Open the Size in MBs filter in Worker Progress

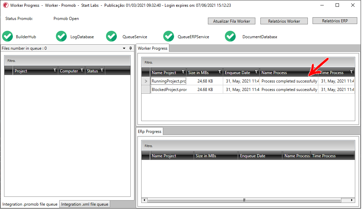(x=220, y=72)
